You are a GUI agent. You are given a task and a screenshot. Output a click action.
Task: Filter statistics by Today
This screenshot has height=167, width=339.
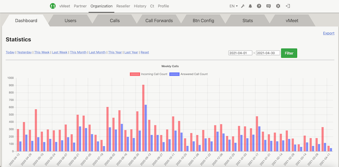[x=10, y=53]
